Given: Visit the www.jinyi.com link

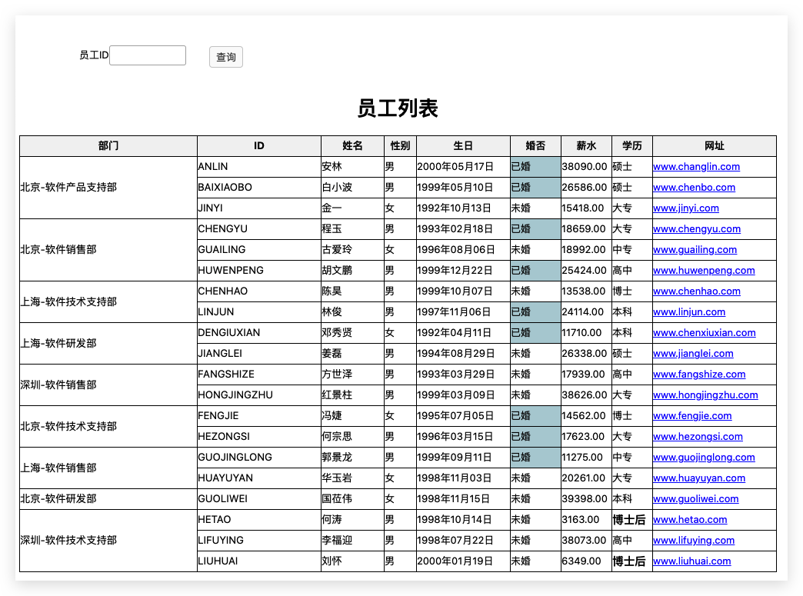Looking at the screenshot, I should tap(686, 208).
